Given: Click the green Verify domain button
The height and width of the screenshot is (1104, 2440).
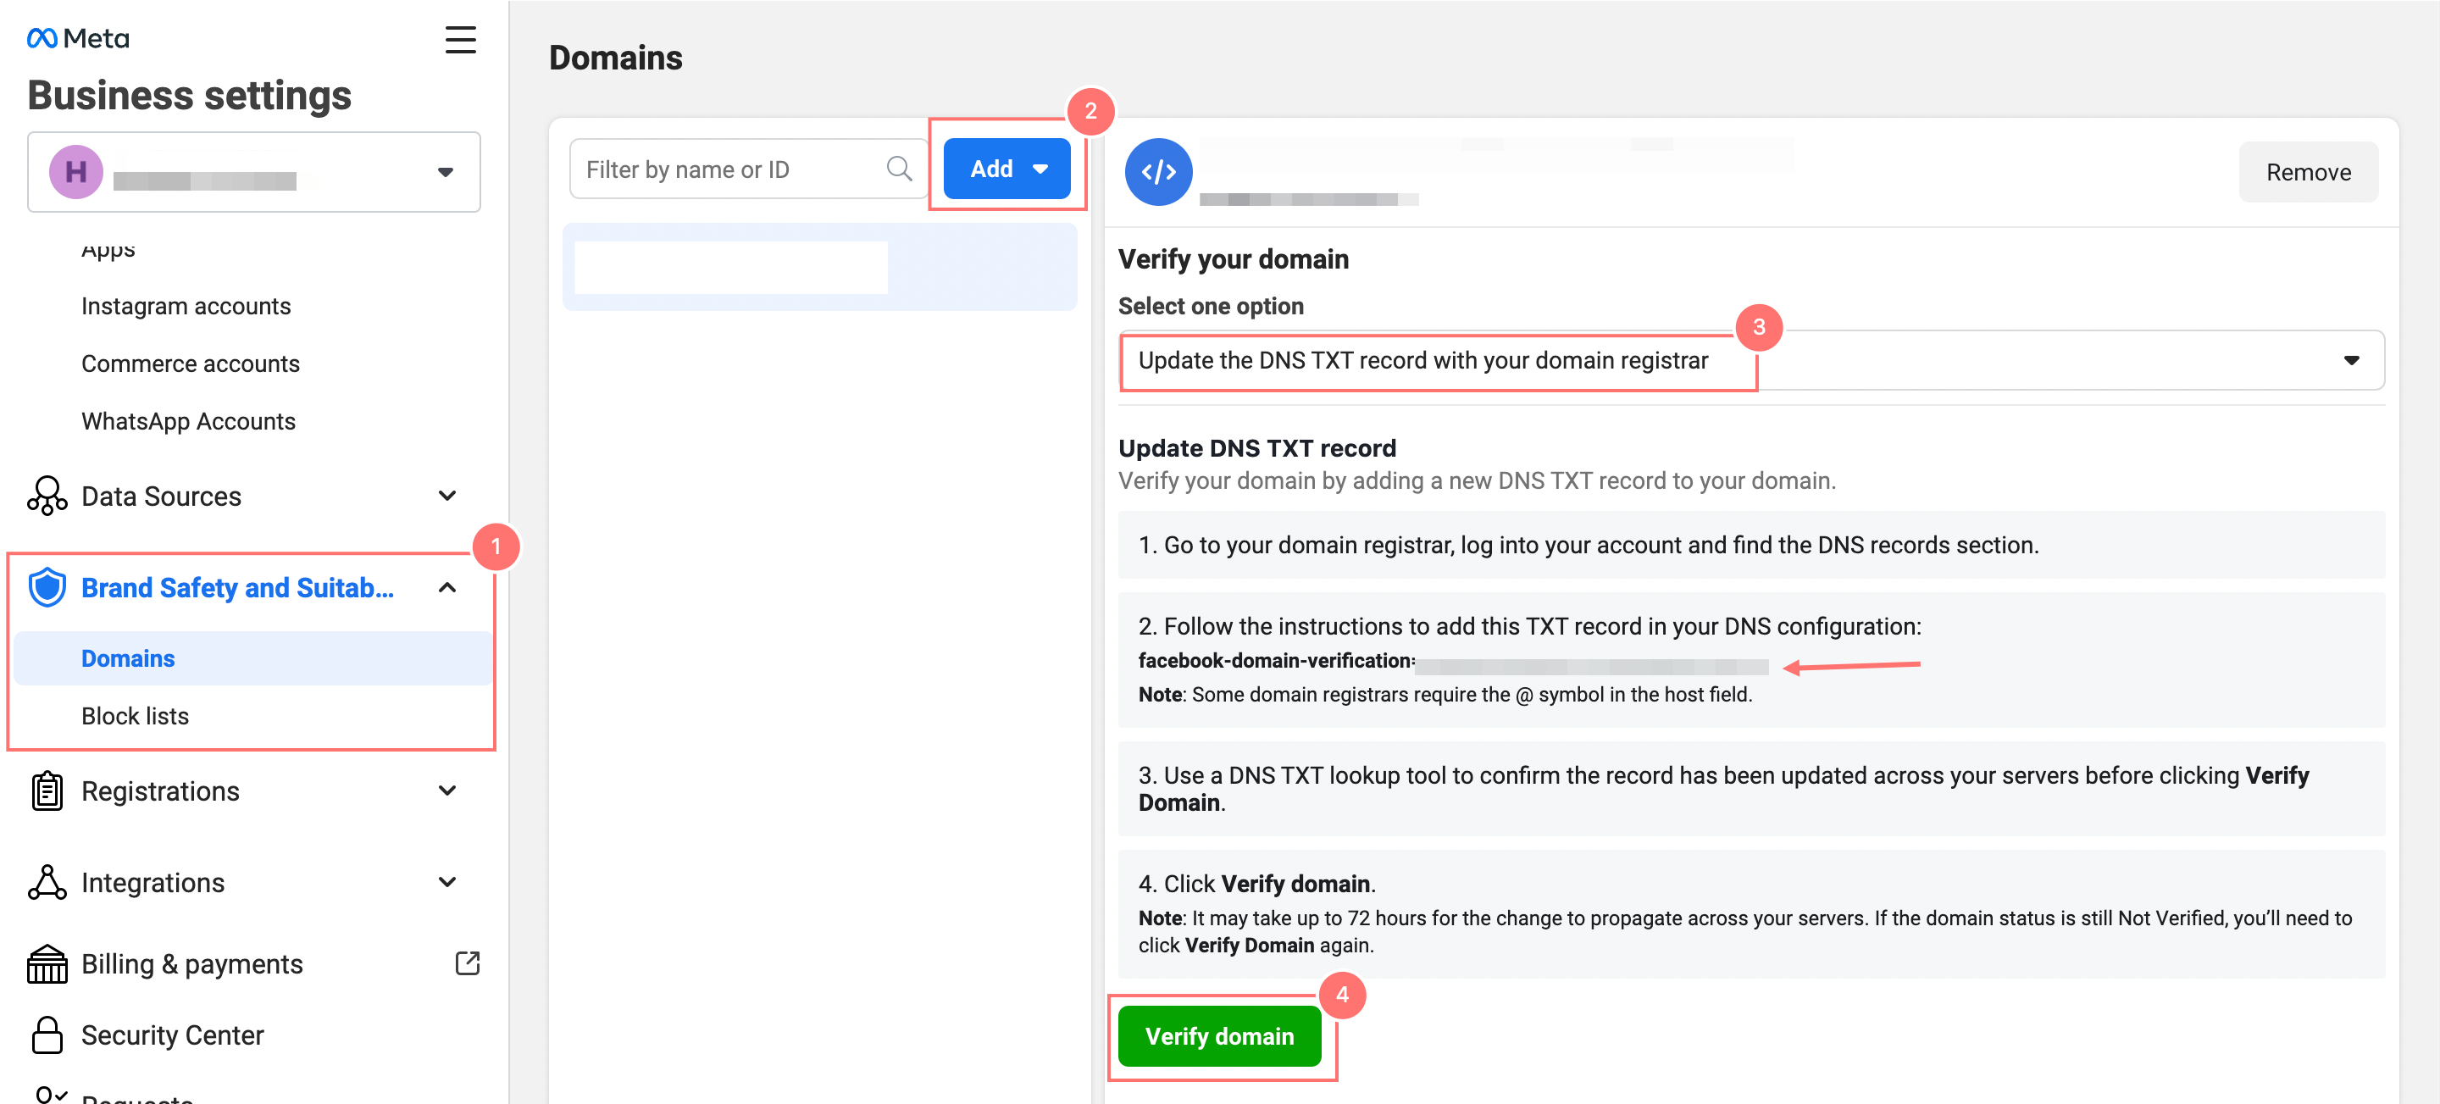Looking at the screenshot, I should [x=1218, y=1035].
